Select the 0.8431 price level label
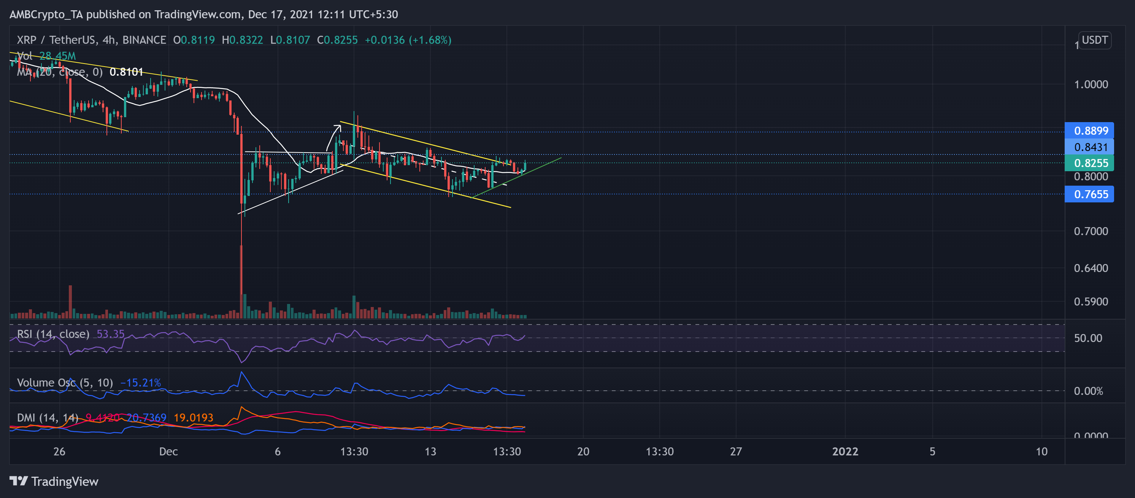The image size is (1135, 498). point(1089,147)
